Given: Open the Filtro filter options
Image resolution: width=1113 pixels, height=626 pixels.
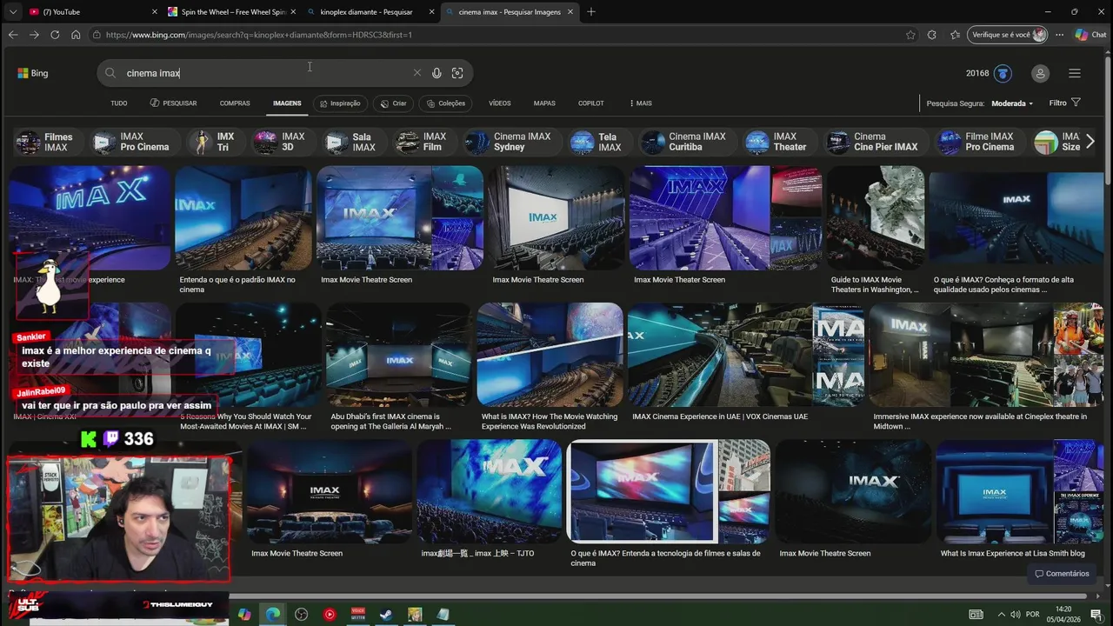Looking at the screenshot, I should 1065,103.
